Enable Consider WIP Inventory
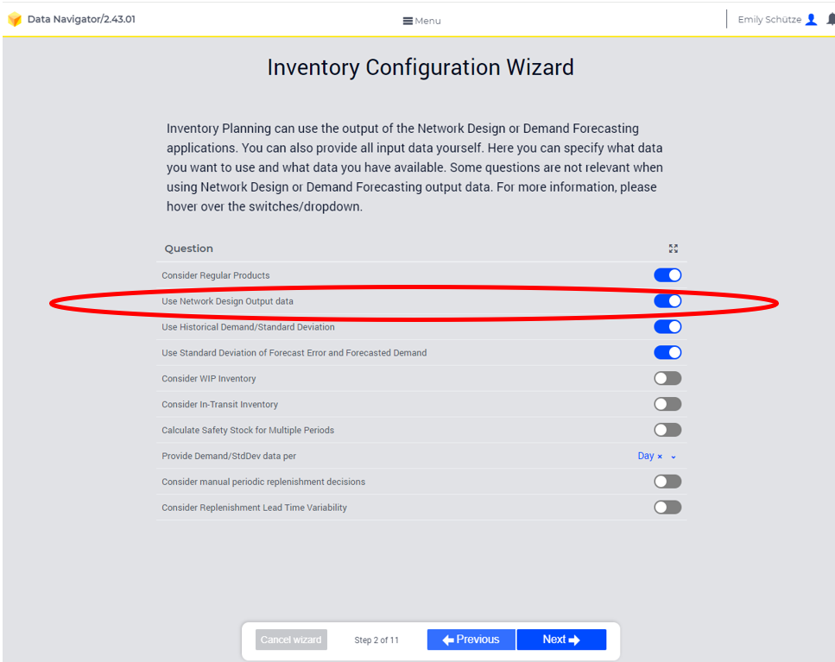This screenshot has height=662, width=835. tap(667, 378)
